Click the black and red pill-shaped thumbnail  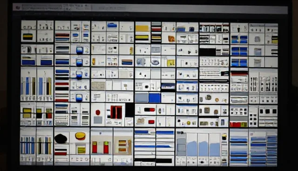[149, 110]
